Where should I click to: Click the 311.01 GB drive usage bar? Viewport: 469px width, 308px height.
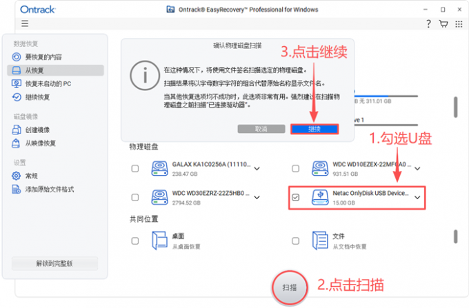386,96
